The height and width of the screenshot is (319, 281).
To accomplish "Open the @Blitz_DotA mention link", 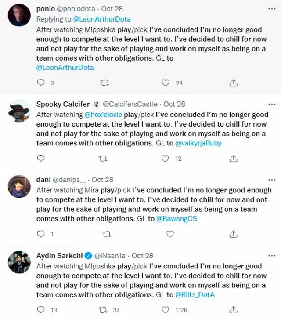I will click(195, 295).
